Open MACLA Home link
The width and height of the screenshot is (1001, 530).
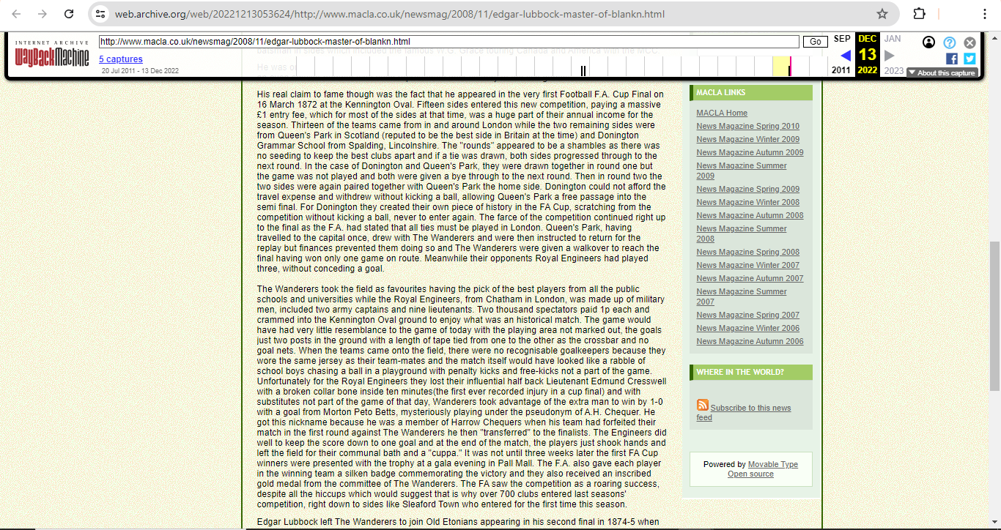click(722, 113)
